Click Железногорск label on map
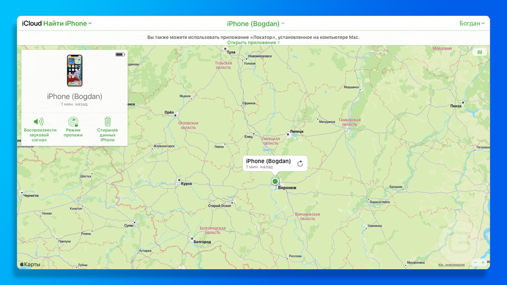 [164, 146]
